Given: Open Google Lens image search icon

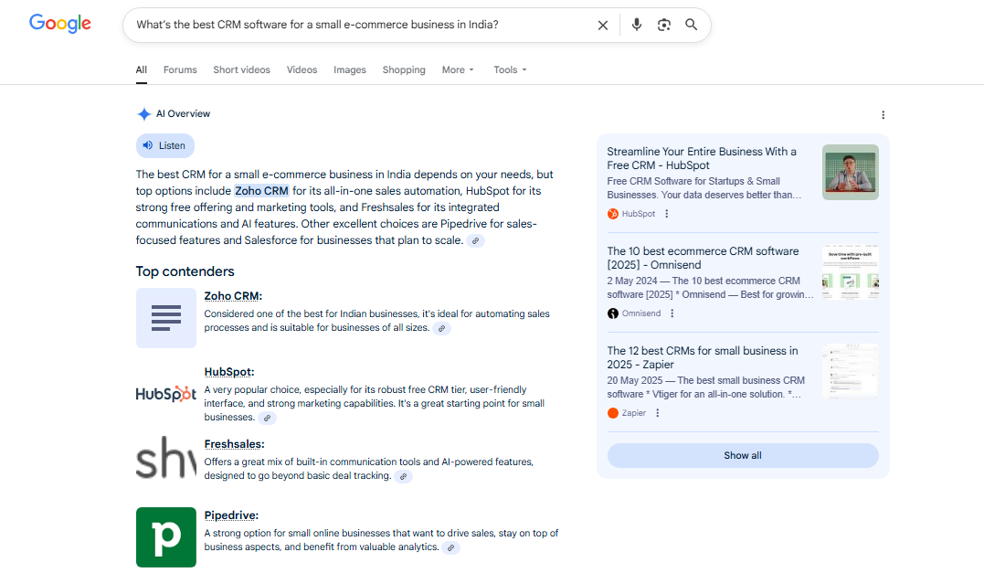Looking at the screenshot, I should 664,25.
